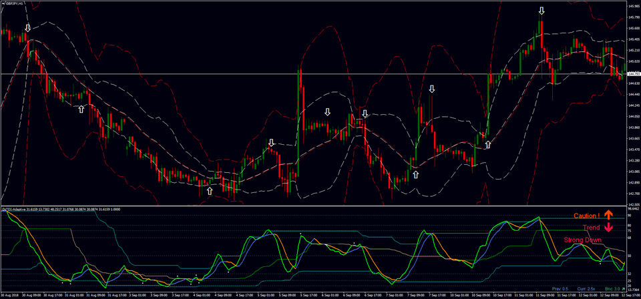Click the current price tag on the price axis

click(633, 73)
